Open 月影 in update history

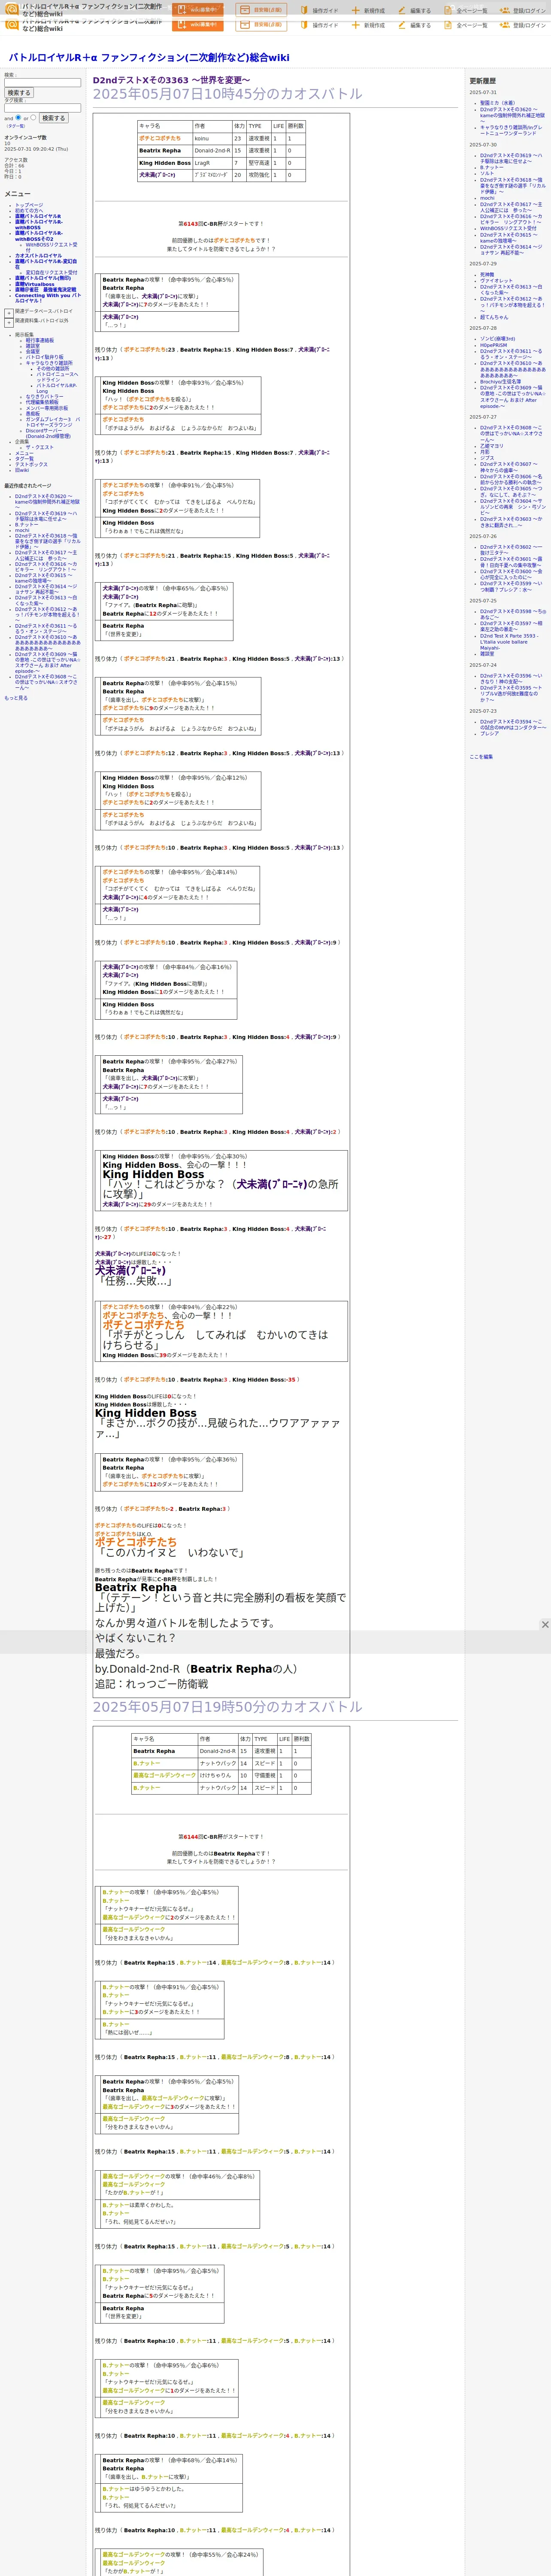pos(485,452)
